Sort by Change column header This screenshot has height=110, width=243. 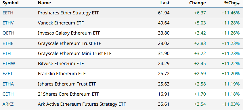(198, 3)
